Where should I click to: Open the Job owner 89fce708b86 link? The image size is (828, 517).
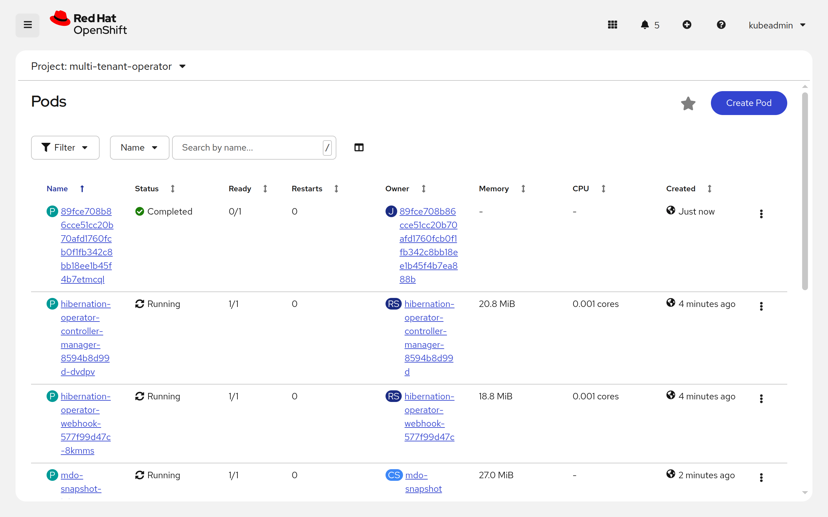point(428,245)
